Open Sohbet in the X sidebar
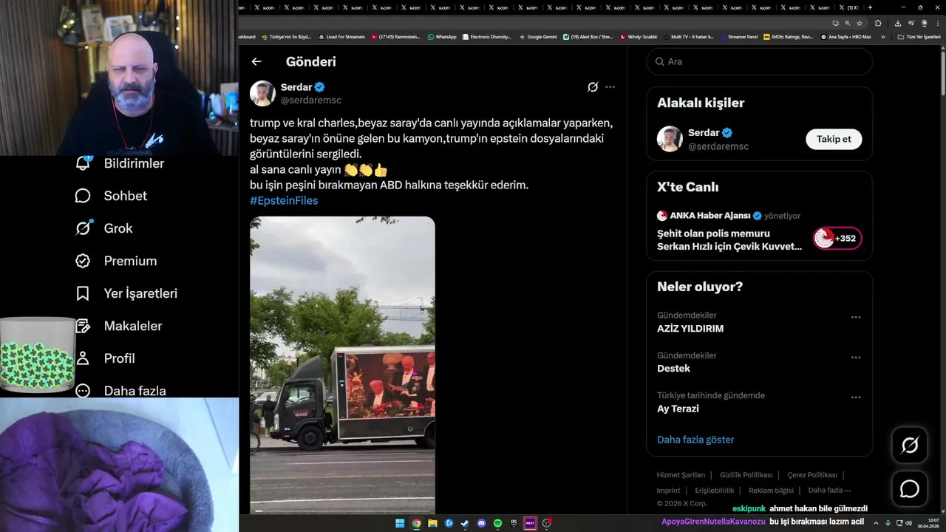The height and width of the screenshot is (532, 946). [111, 196]
